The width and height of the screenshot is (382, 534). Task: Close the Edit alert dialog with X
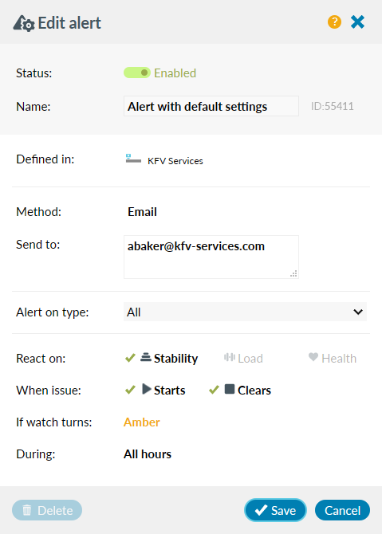coord(357,22)
